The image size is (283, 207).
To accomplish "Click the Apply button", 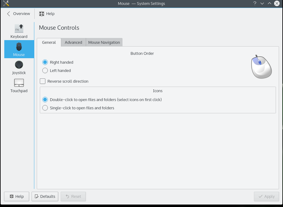I will 266,196.
